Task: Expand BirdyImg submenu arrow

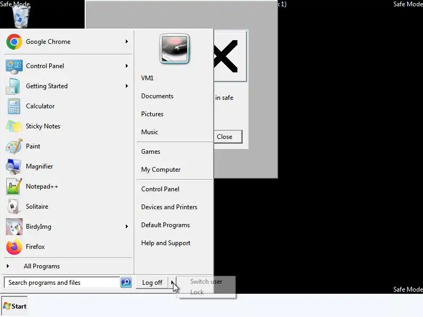Action: click(x=126, y=227)
